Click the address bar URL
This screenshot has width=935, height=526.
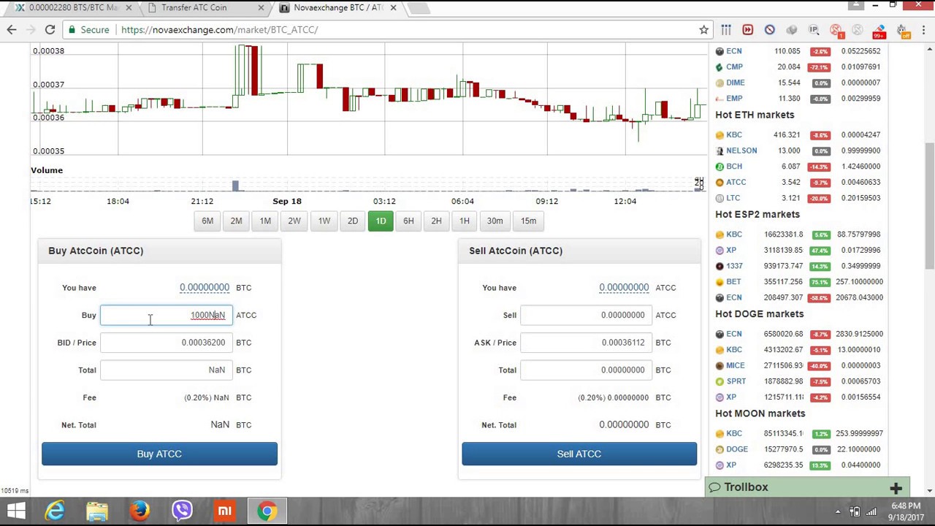tap(219, 30)
